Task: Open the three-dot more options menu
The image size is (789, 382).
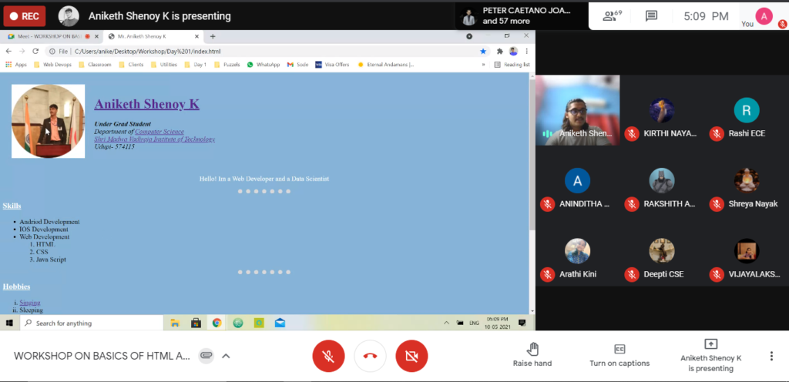Action: click(771, 356)
